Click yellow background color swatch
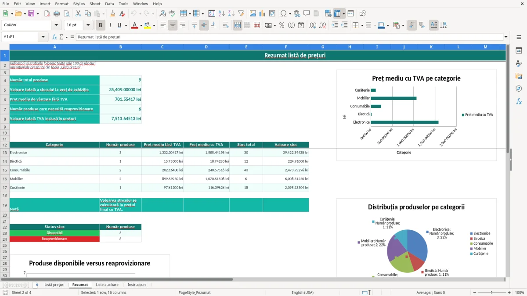The image size is (527, 296). coord(148,25)
